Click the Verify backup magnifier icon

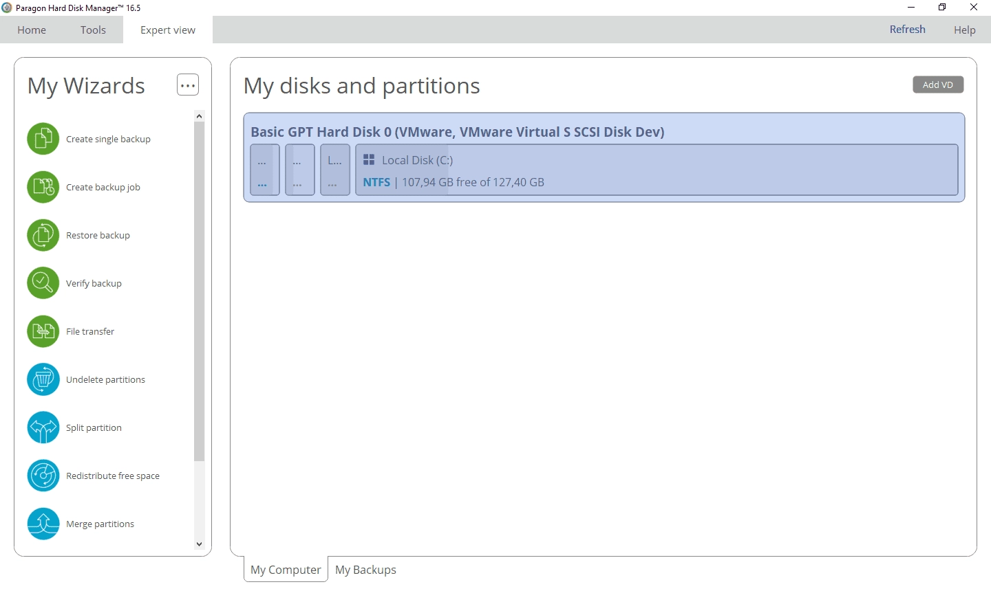43,283
